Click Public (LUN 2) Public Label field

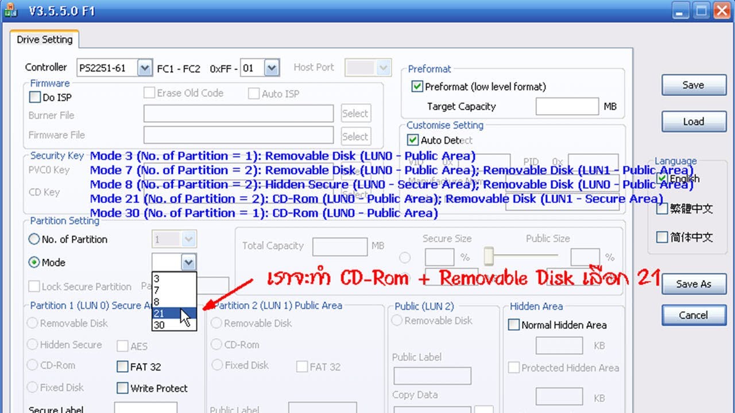tap(432, 376)
